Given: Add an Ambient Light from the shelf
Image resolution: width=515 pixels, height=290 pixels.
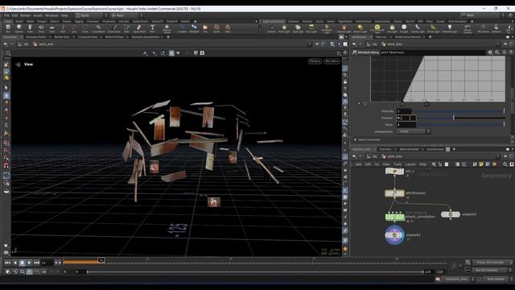Looking at the screenshot, I should coord(450,29).
